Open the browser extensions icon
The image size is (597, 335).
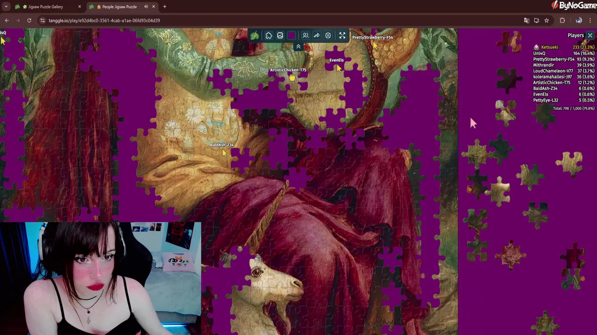(x=562, y=20)
